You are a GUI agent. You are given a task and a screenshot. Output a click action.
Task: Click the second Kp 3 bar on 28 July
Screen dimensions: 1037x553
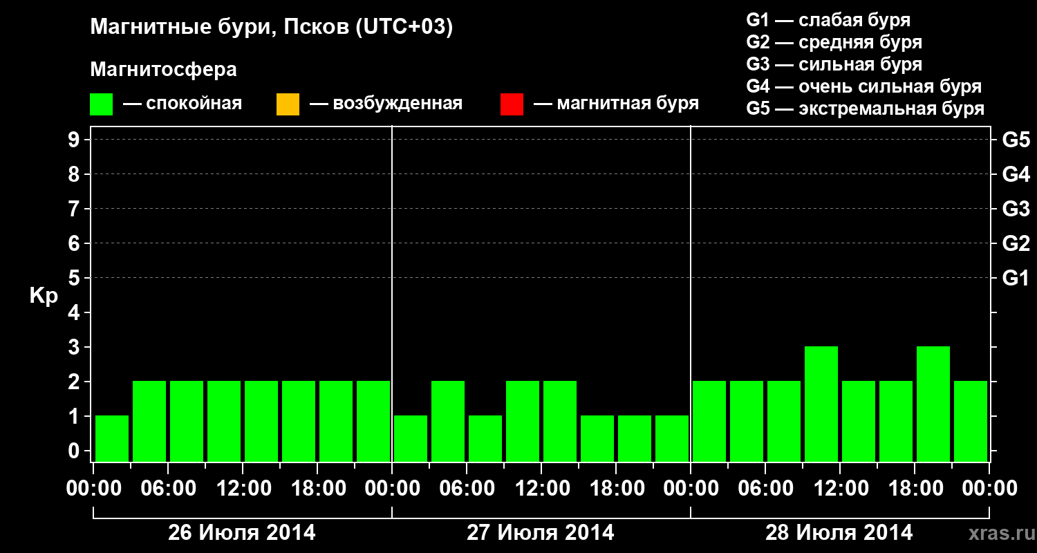click(x=933, y=404)
